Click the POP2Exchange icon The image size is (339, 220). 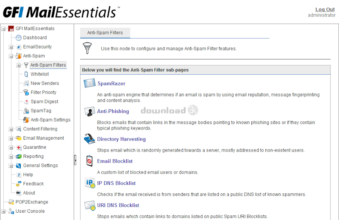pyautogui.click(x=11, y=202)
